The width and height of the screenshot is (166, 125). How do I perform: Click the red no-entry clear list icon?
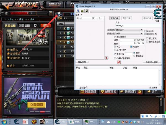(119, 62)
